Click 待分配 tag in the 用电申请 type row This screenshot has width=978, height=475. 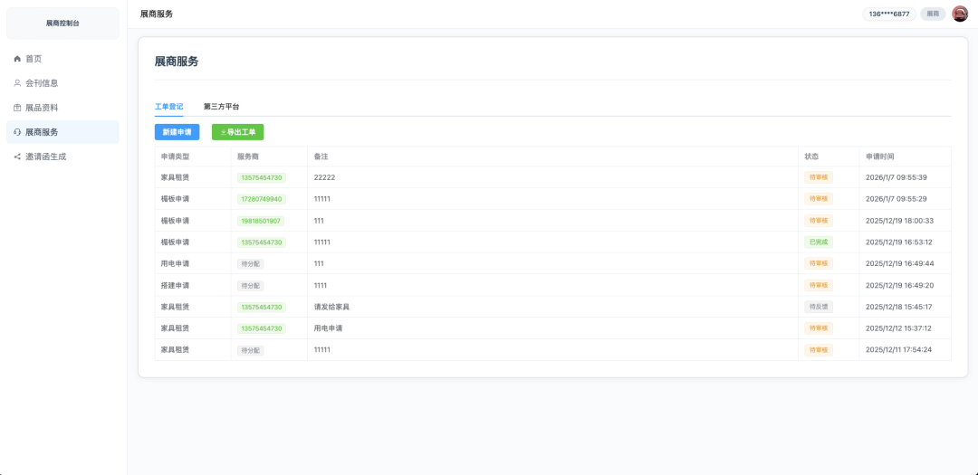(251, 263)
